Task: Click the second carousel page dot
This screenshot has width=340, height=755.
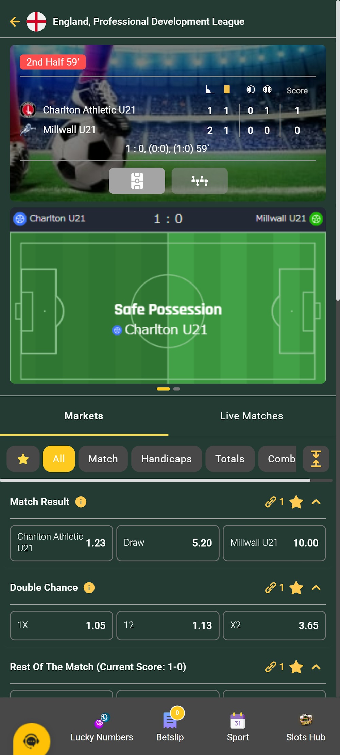Action: point(177,388)
